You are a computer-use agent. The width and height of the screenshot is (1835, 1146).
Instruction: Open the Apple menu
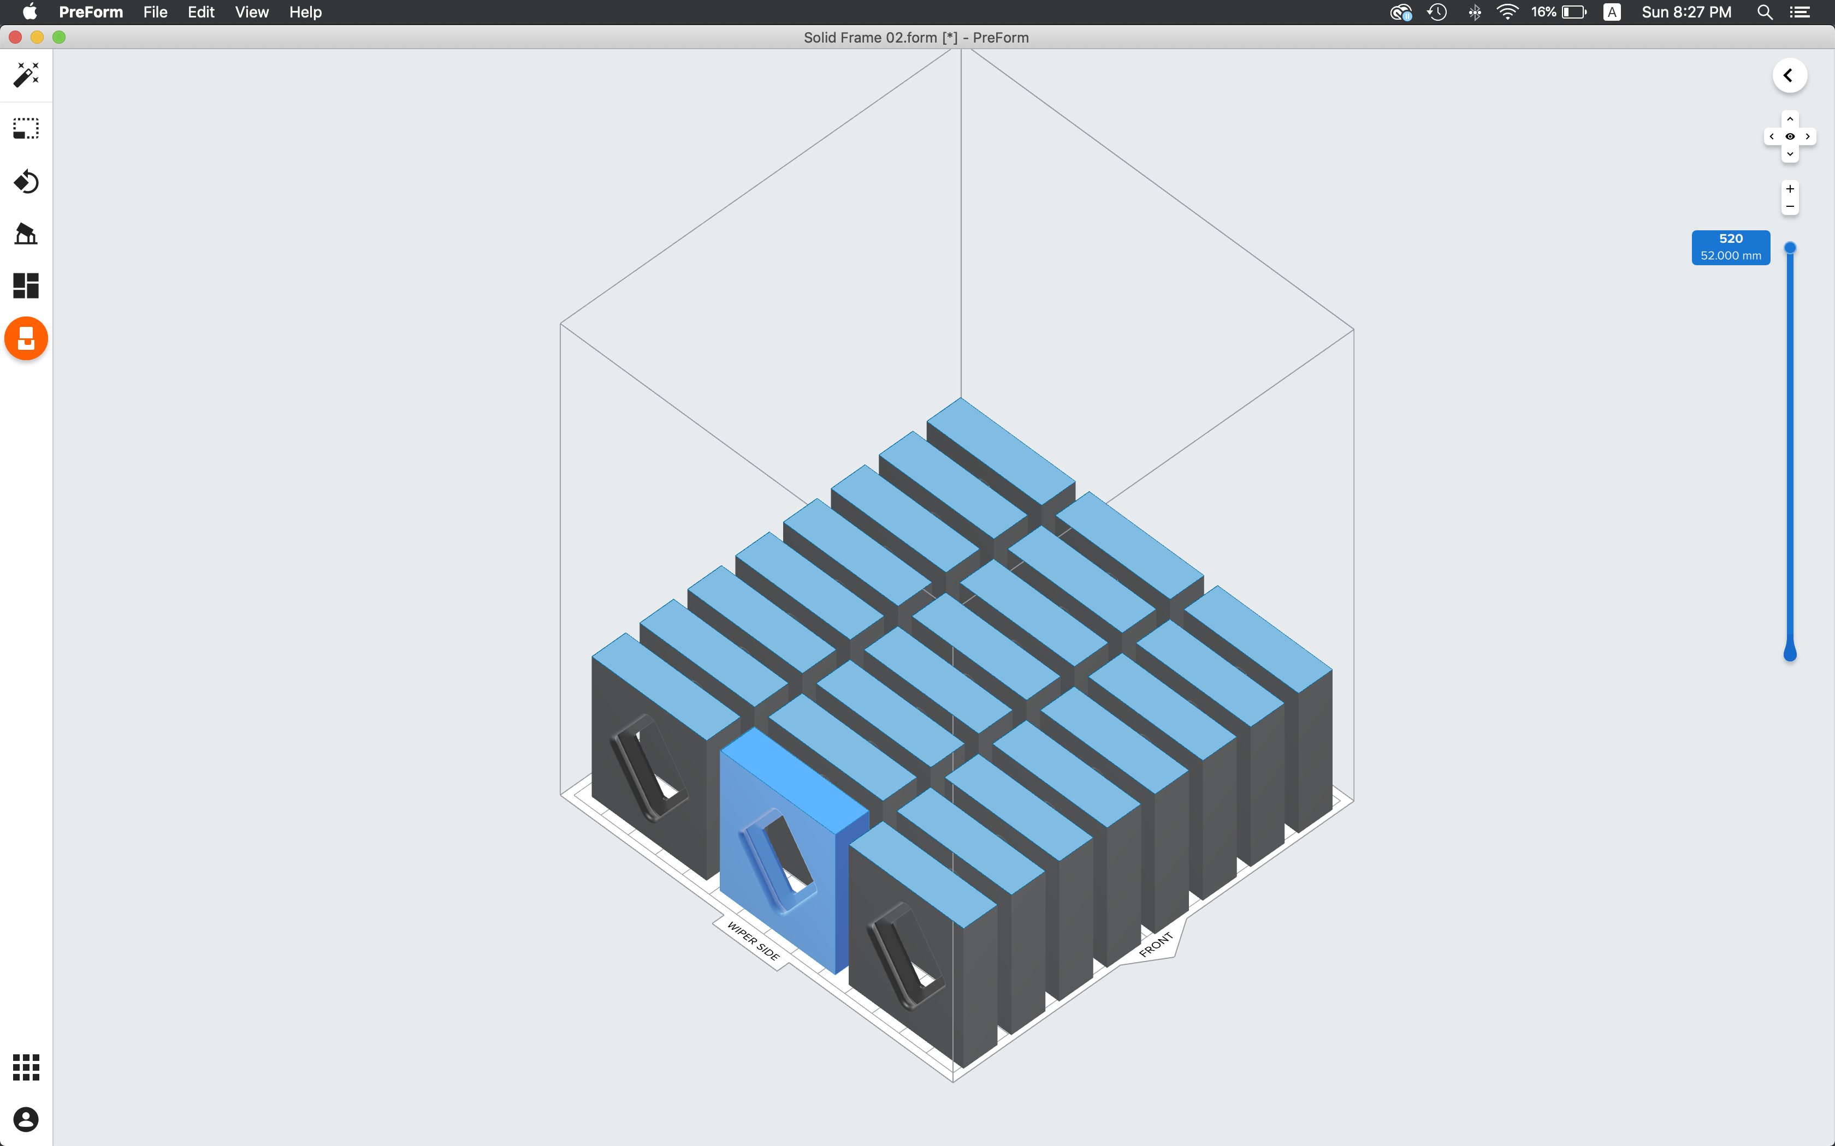pyautogui.click(x=29, y=12)
